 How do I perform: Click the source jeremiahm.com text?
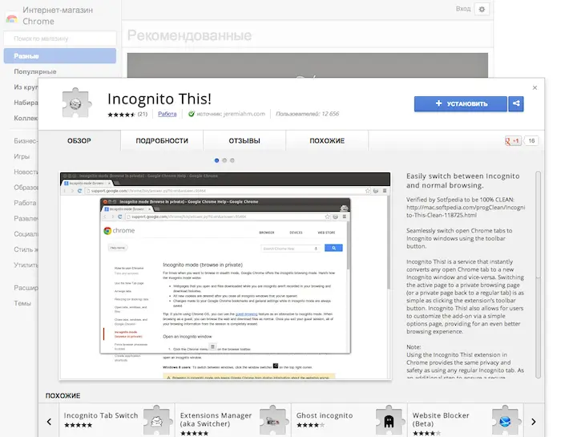tap(231, 114)
